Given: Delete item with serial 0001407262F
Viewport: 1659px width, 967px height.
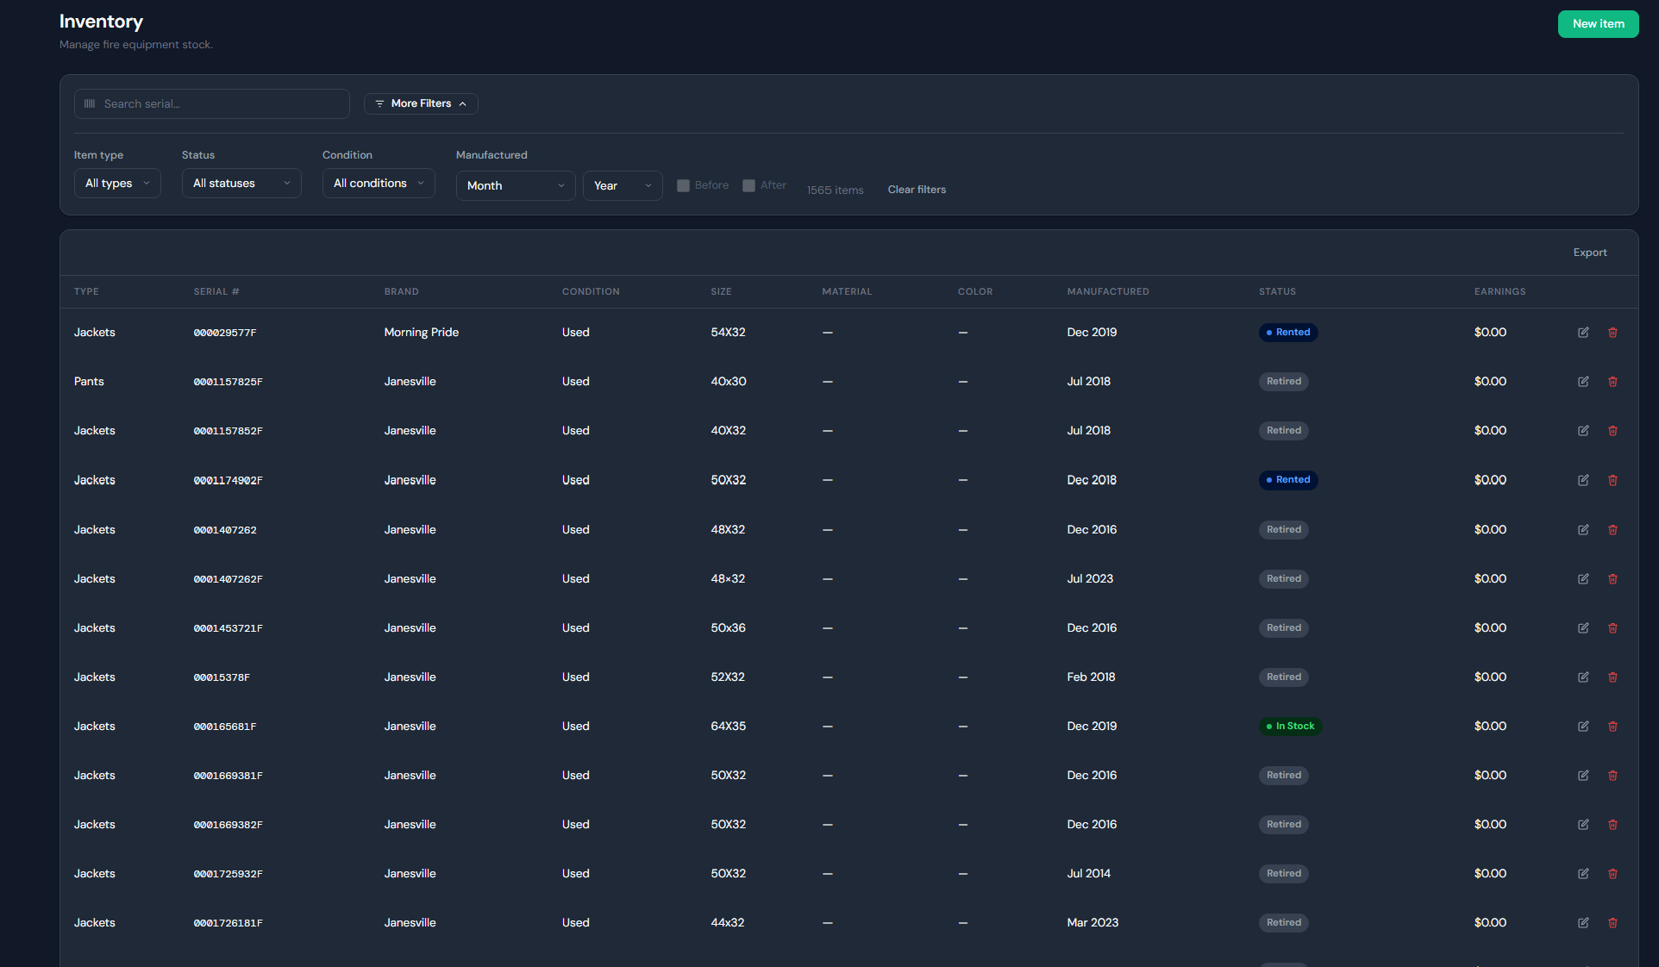Looking at the screenshot, I should [x=1612, y=579].
